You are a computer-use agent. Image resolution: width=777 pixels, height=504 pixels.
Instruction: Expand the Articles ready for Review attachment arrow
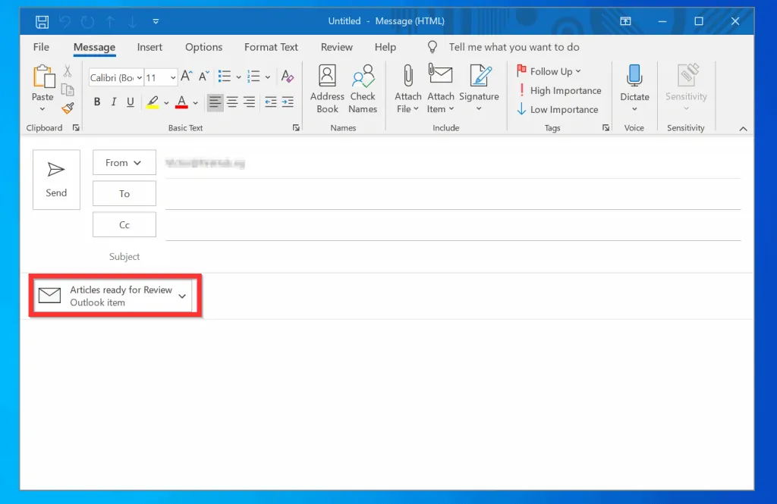click(182, 296)
